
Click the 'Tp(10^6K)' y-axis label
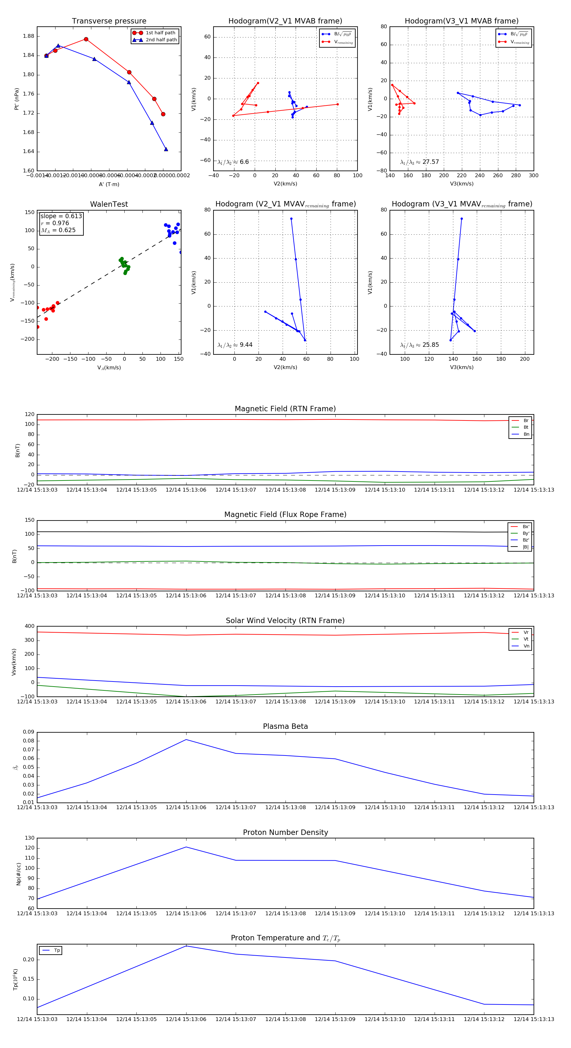click(16, 979)
